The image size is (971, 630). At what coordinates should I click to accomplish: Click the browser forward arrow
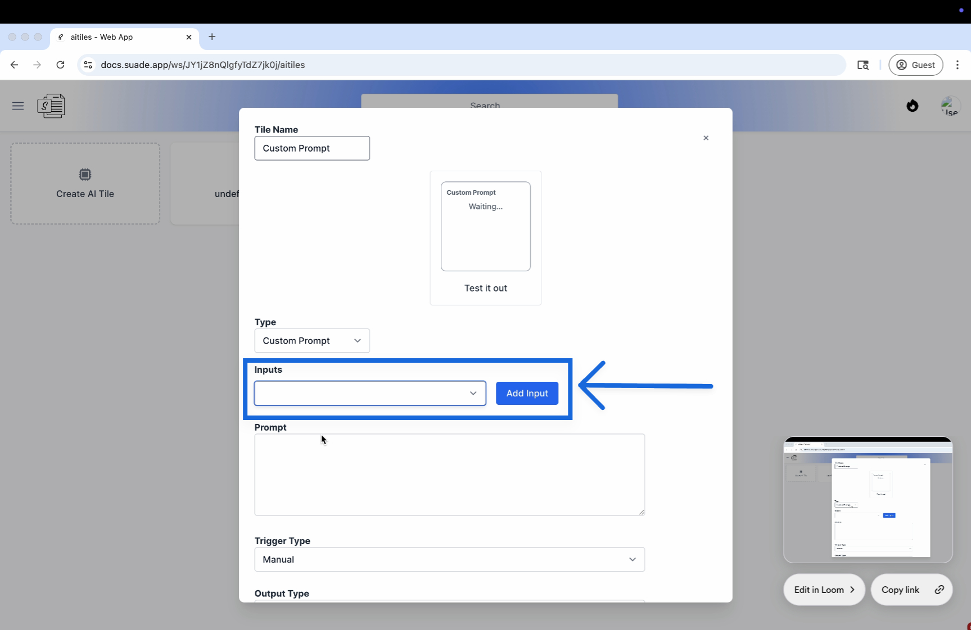pyautogui.click(x=37, y=65)
